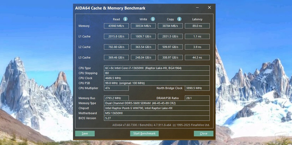Click L3 Cache Write value 248.04 GB/s
Viewport: 292px width, 145px height.
tap(143, 57)
